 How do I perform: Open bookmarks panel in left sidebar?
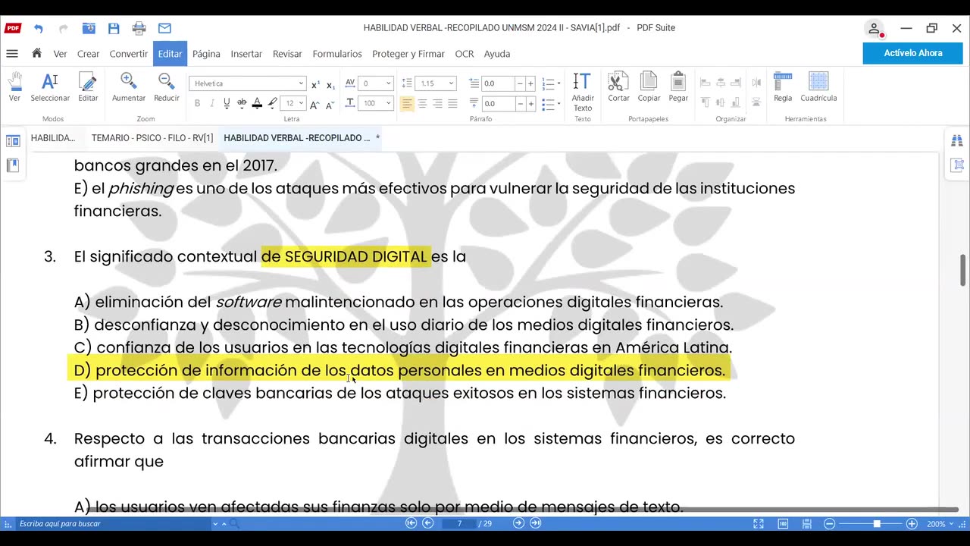[13, 165]
